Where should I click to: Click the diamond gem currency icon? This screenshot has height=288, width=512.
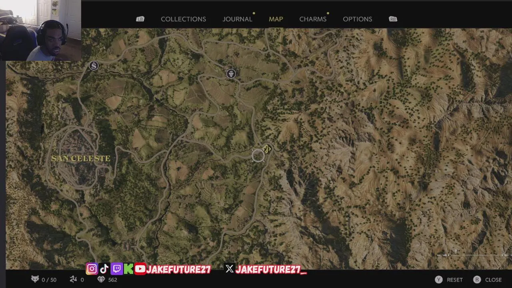101,280
